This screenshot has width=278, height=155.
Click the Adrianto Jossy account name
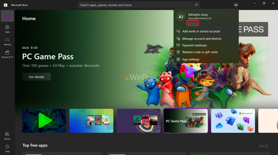[198, 15]
